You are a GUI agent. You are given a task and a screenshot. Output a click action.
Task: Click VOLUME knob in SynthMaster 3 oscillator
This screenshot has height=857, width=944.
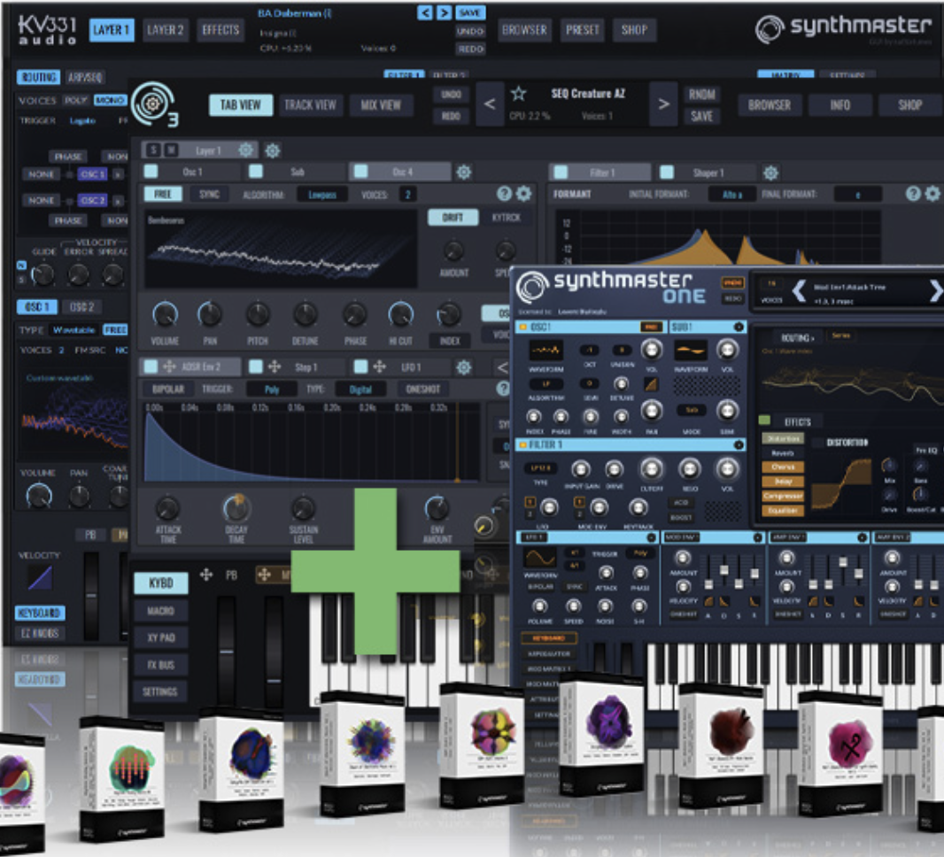(165, 314)
